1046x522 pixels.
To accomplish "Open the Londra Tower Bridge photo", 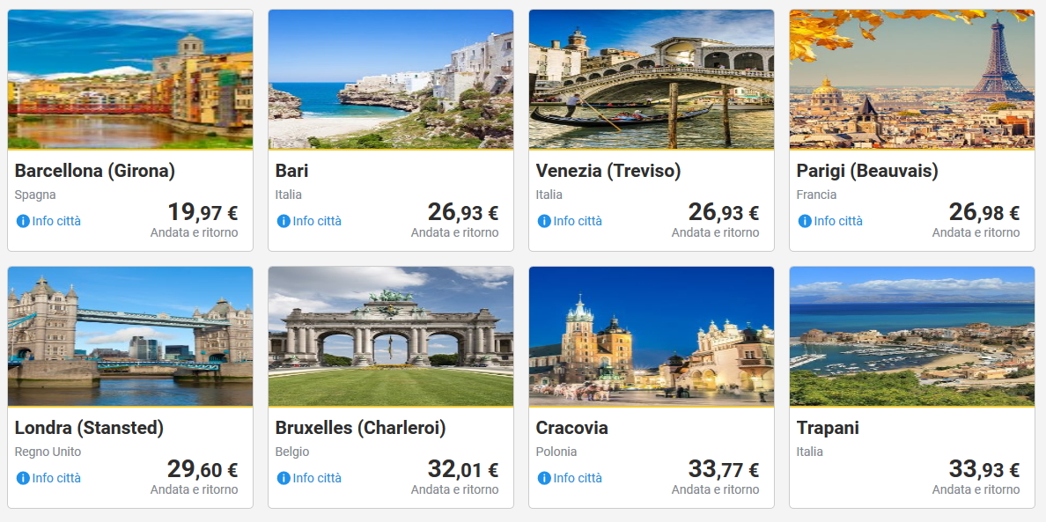I will [130, 336].
